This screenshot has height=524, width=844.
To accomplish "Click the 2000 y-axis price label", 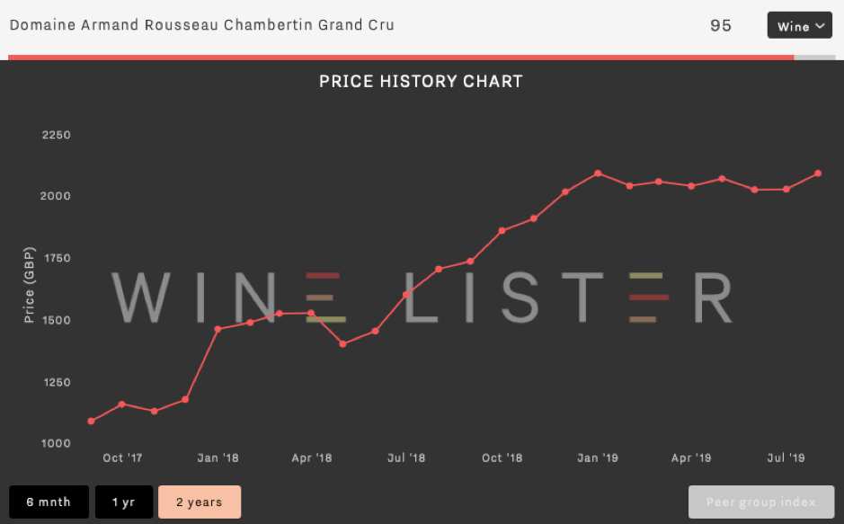I will [x=56, y=196].
